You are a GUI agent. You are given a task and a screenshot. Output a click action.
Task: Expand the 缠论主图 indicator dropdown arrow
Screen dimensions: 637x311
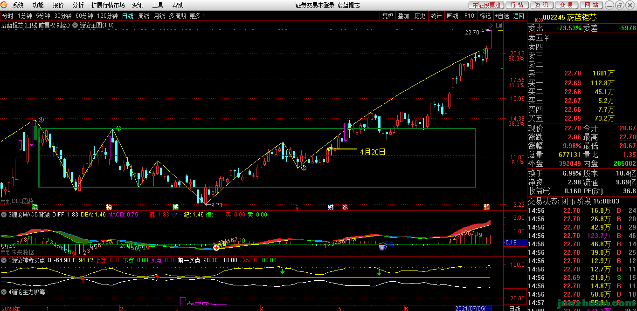[76, 25]
